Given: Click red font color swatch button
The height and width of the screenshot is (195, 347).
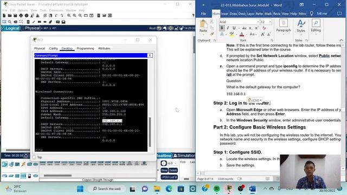Looking at the screenshot, I should (x=242, y=34).
